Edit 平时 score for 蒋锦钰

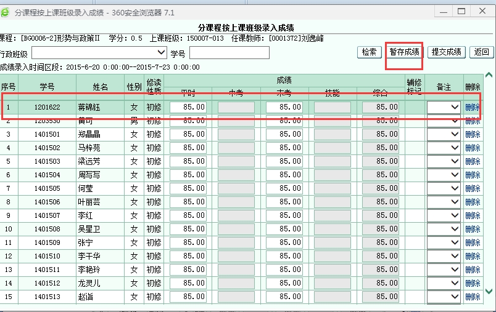188,107
